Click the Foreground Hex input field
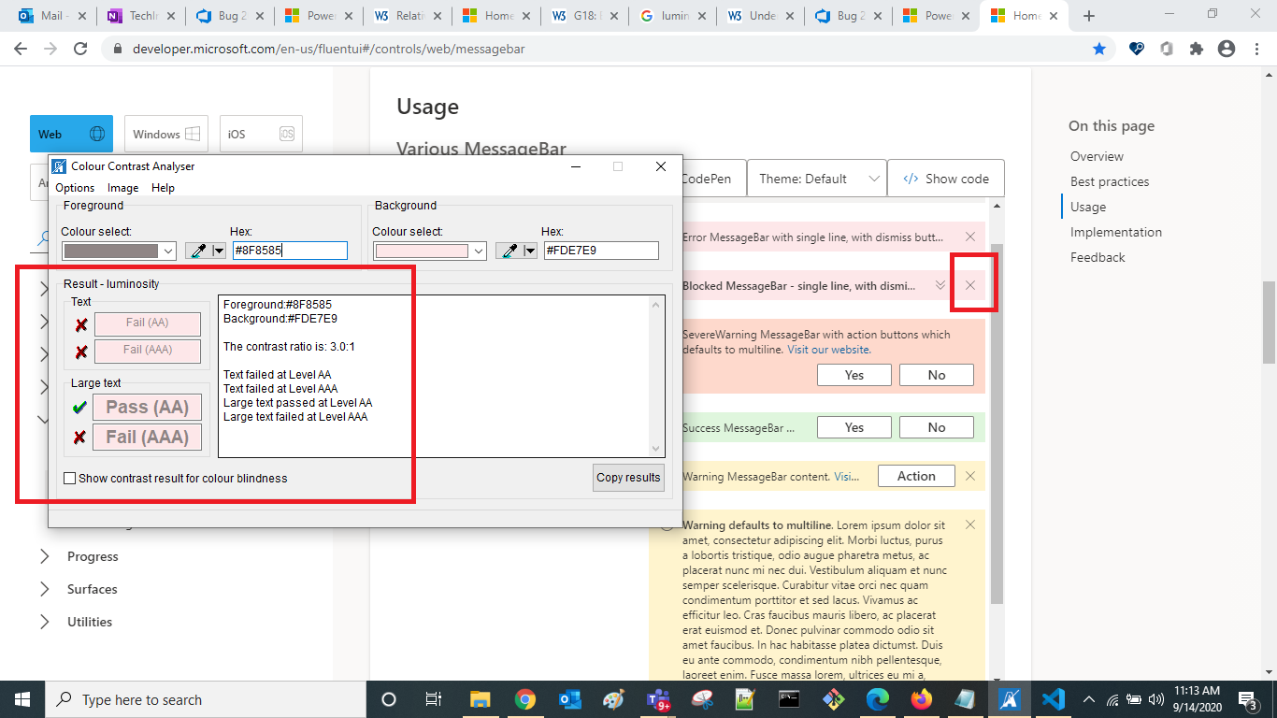1277x718 pixels. pyautogui.click(x=290, y=250)
